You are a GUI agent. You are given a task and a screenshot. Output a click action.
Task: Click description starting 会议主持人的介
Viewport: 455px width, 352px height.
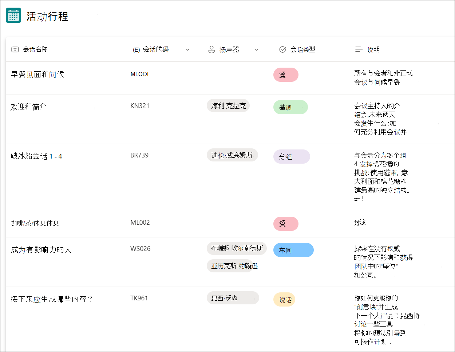pyautogui.click(x=380, y=119)
